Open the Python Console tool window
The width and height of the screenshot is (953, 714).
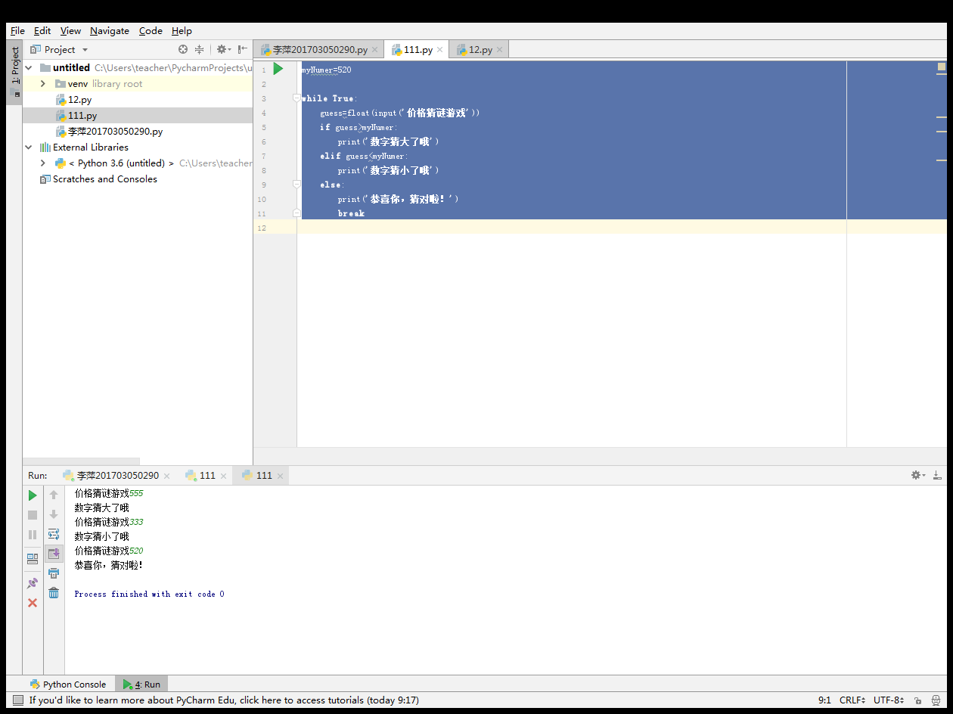coord(68,685)
